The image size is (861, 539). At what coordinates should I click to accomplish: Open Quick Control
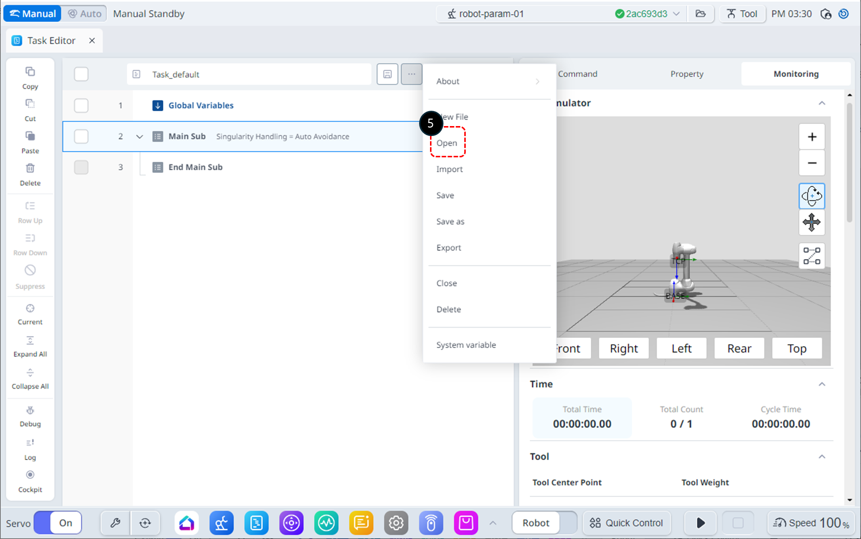click(626, 523)
